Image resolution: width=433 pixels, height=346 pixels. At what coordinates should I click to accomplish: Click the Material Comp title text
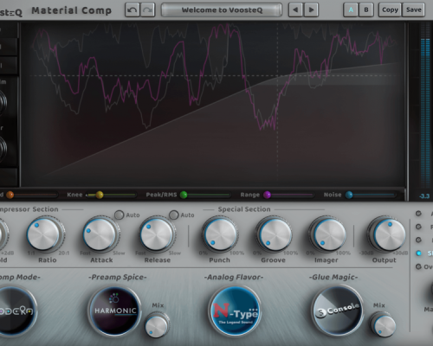tap(71, 10)
